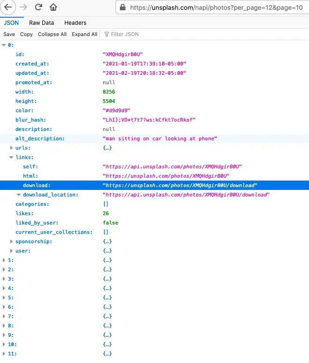The image size is (309, 363).
Task: Expand array item 7
Action: click(x=4, y=316)
